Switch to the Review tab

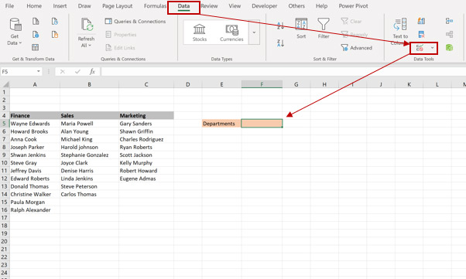pos(209,6)
